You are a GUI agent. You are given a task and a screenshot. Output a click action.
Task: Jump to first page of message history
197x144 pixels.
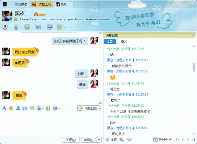178,139
